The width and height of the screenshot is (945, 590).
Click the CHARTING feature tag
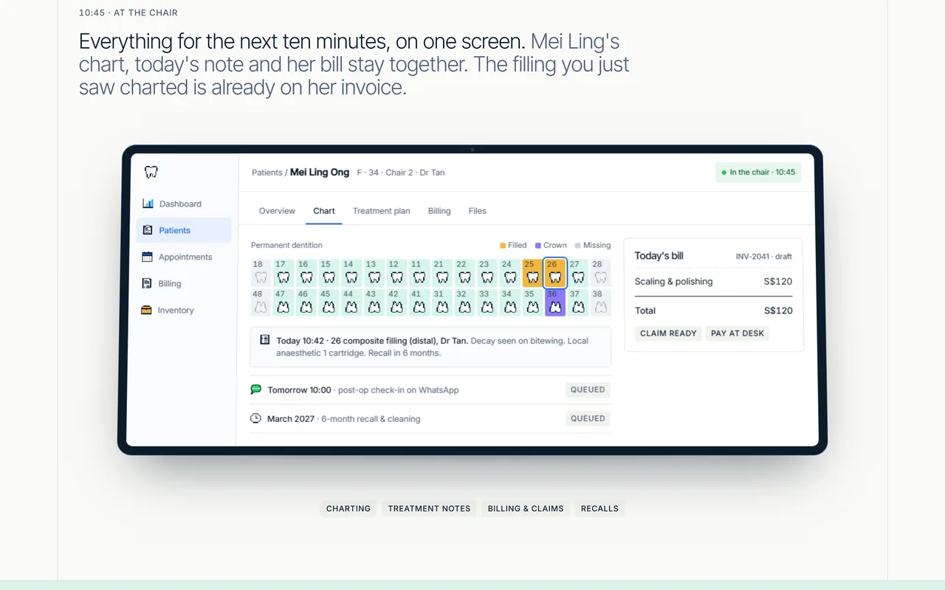348,508
